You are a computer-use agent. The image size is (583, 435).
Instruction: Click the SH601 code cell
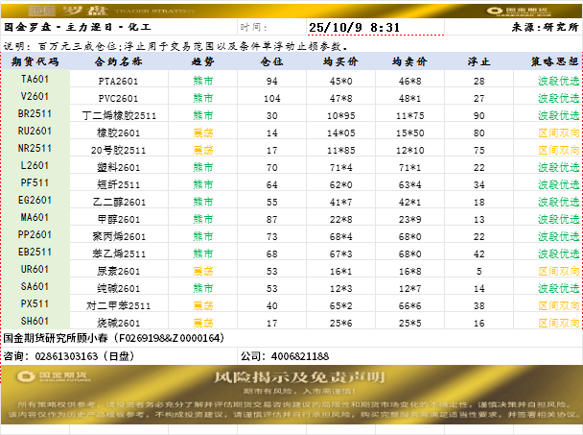[x=35, y=321]
